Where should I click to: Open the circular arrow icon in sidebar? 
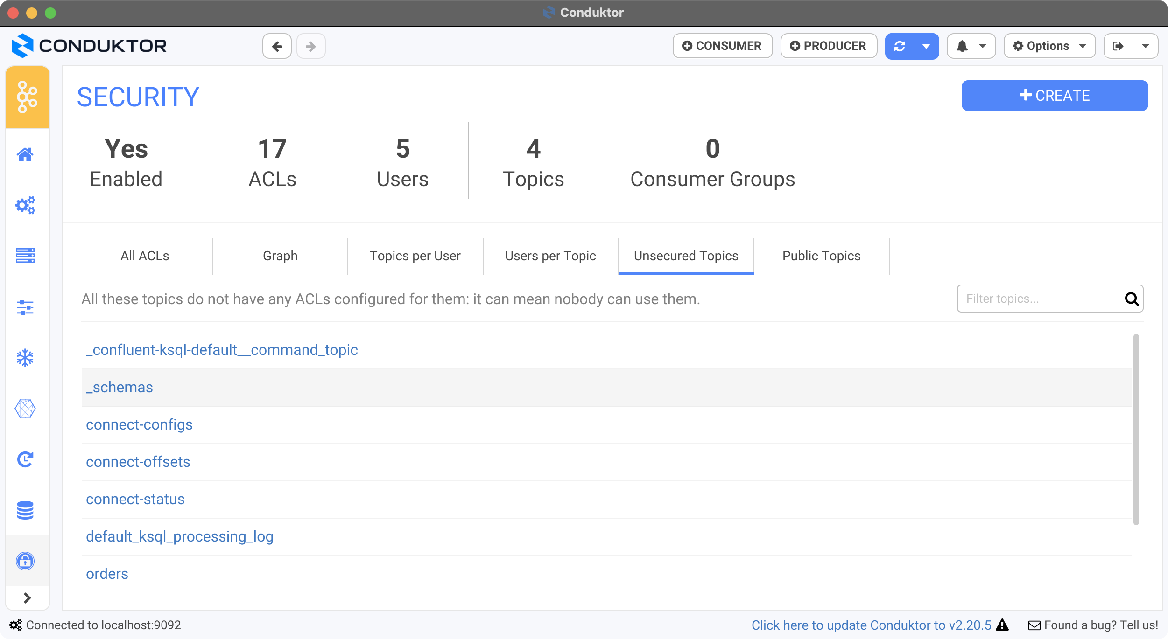25,459
